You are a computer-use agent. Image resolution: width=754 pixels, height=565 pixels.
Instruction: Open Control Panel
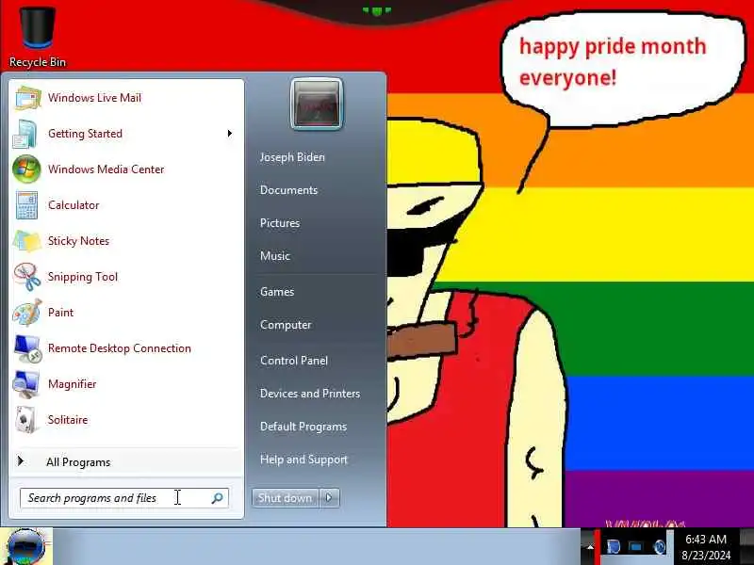pos(294,361)
